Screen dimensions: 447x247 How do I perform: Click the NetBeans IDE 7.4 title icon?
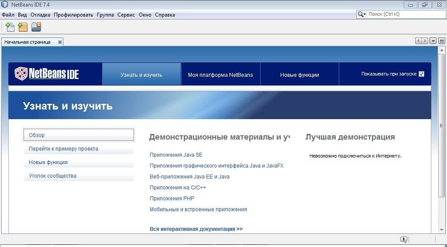[5, 4]
